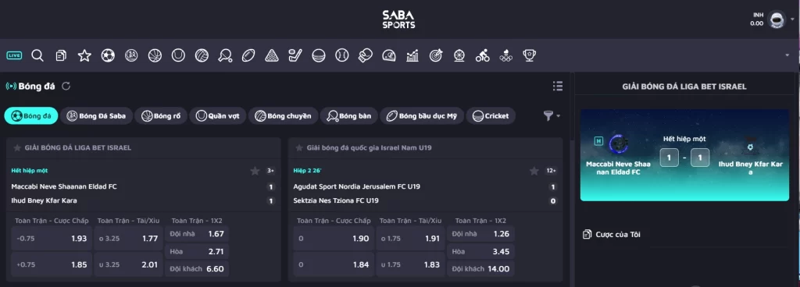
Task: Select the table tennis paddle icon
Action: [x=225, y=55]
